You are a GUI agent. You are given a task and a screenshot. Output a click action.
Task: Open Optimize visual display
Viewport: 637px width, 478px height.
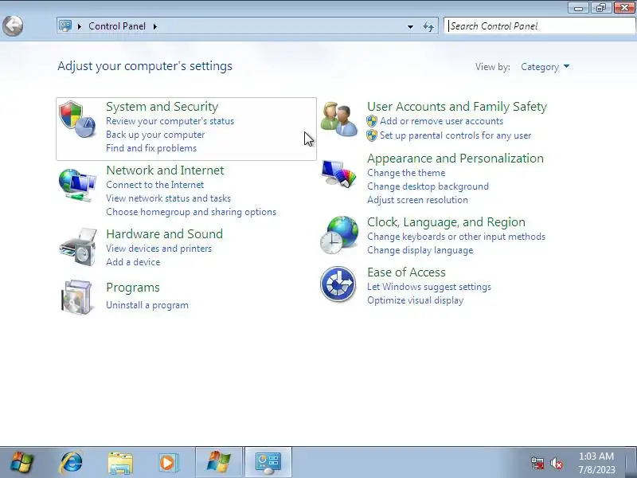(415, 300)
